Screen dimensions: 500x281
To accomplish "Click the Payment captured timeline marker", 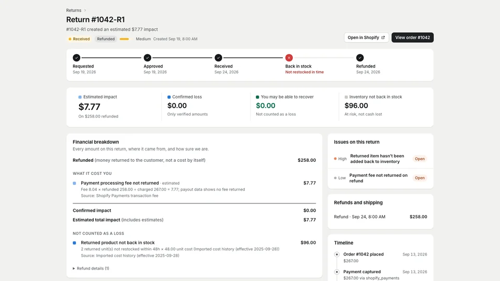I will click(337, 272).
